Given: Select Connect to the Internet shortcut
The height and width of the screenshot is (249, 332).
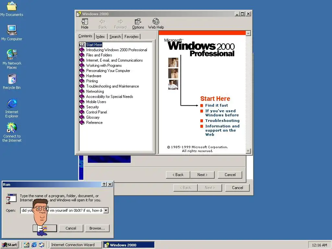Looking at the screenshot, I should point(12,133).
